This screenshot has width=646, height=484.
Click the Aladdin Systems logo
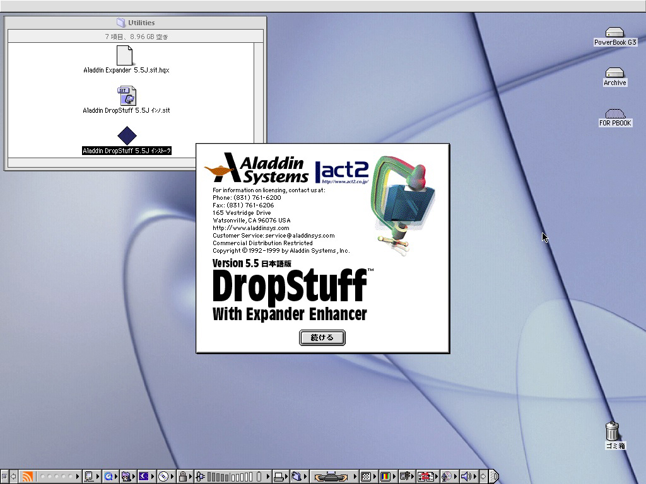click(257, 168)
